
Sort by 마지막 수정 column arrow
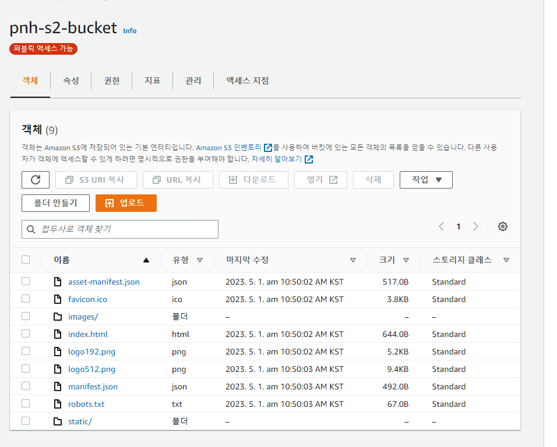click(x=352, y=260)
